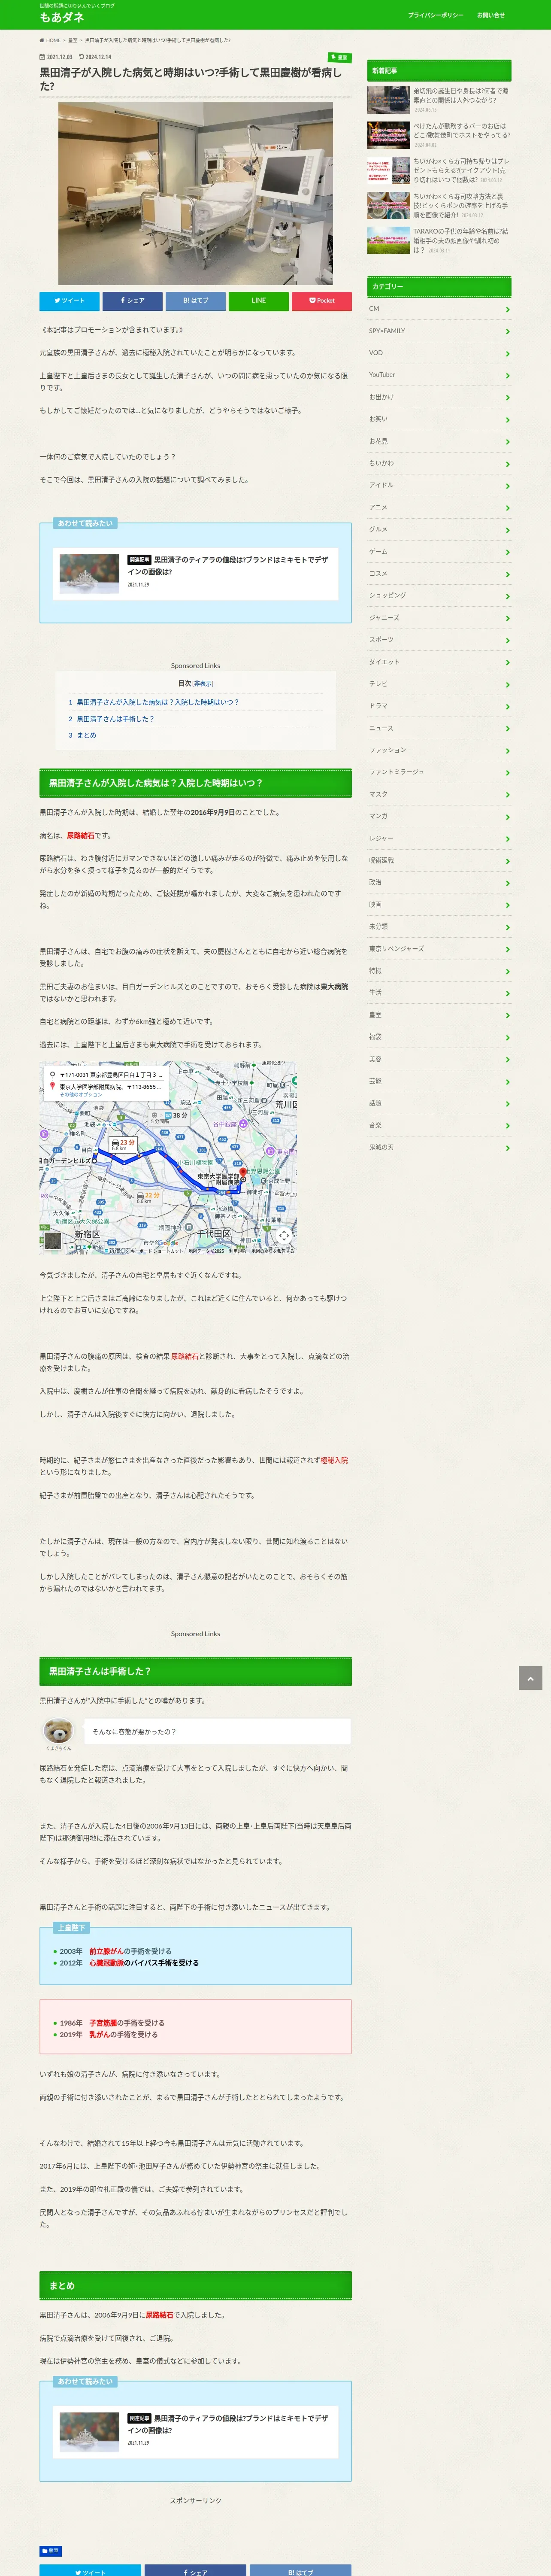Click the chevron on the CM category row

click(508, 310)
